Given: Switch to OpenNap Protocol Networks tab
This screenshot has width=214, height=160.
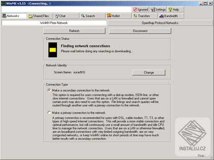Looking at the screenshot, I should click(160, 23).
